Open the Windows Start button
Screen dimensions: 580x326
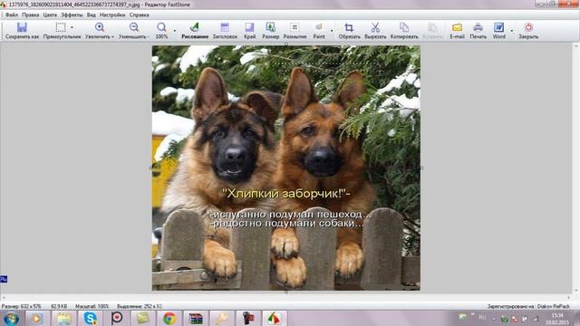pos(11,318)
